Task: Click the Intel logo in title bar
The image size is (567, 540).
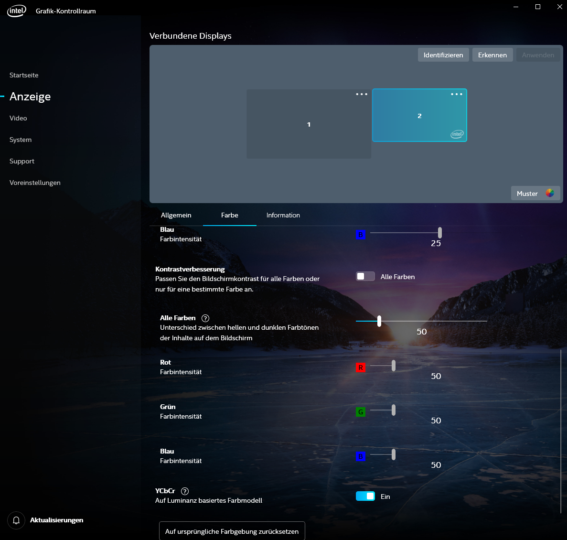Action: 17,11
